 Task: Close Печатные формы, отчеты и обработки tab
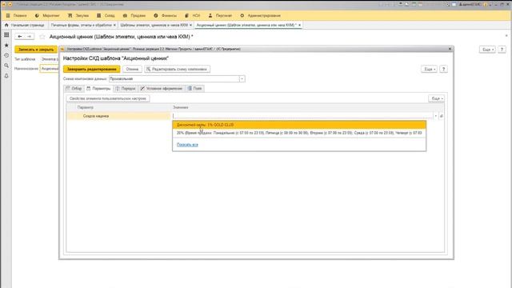114,25
